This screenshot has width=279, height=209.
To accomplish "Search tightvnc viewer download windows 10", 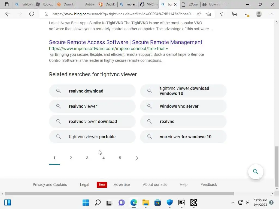I will point(183,91).
